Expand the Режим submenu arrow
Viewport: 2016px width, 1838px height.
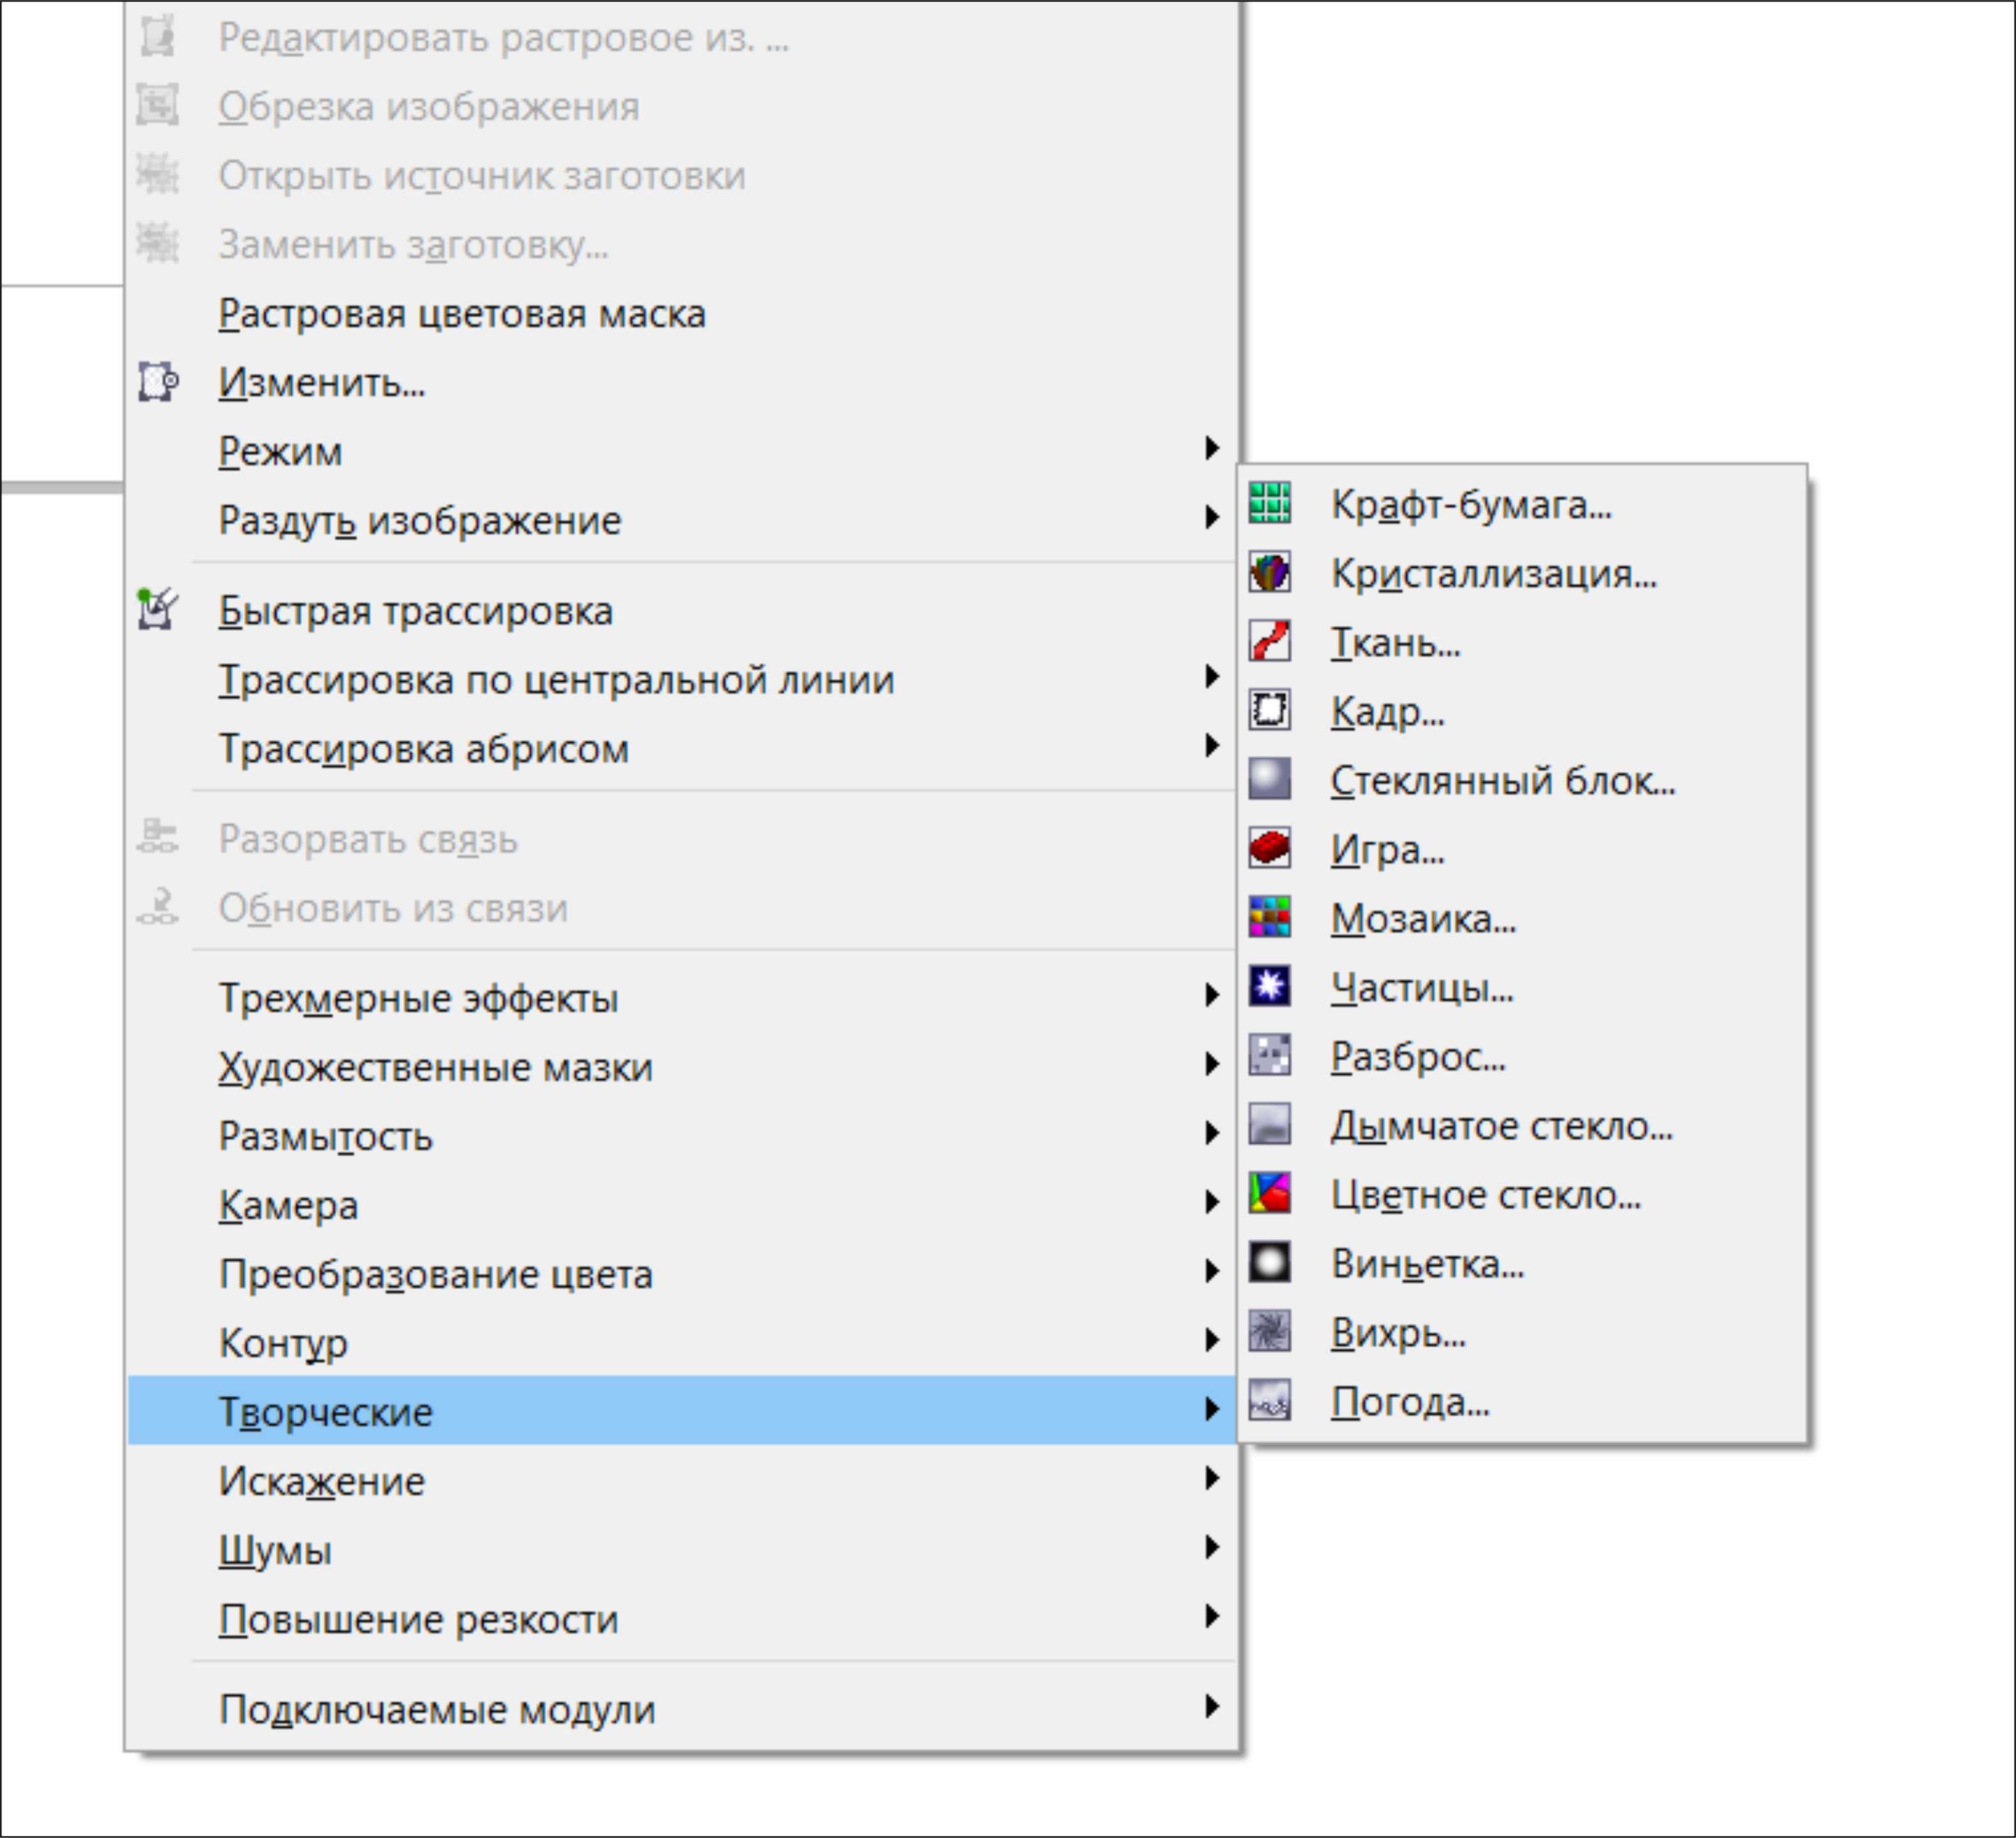1212,449
